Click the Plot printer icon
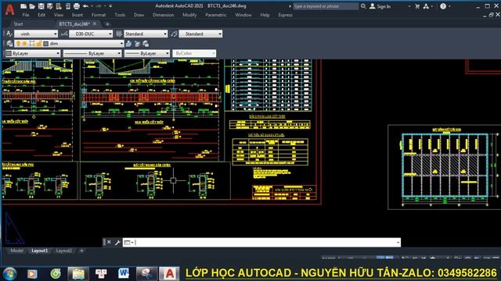Image resolution: width=501 pixels, height=281 pixels. click(x=77, y=6)
